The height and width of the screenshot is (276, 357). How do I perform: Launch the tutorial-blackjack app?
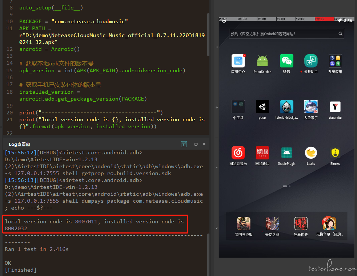click(x=286, y=107)
